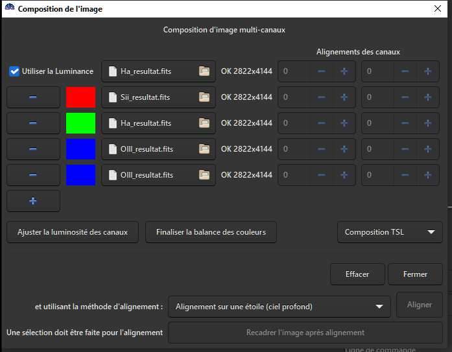Decrease second alignment value in luminance row
The image size is (452, 352).
point(405,71)
